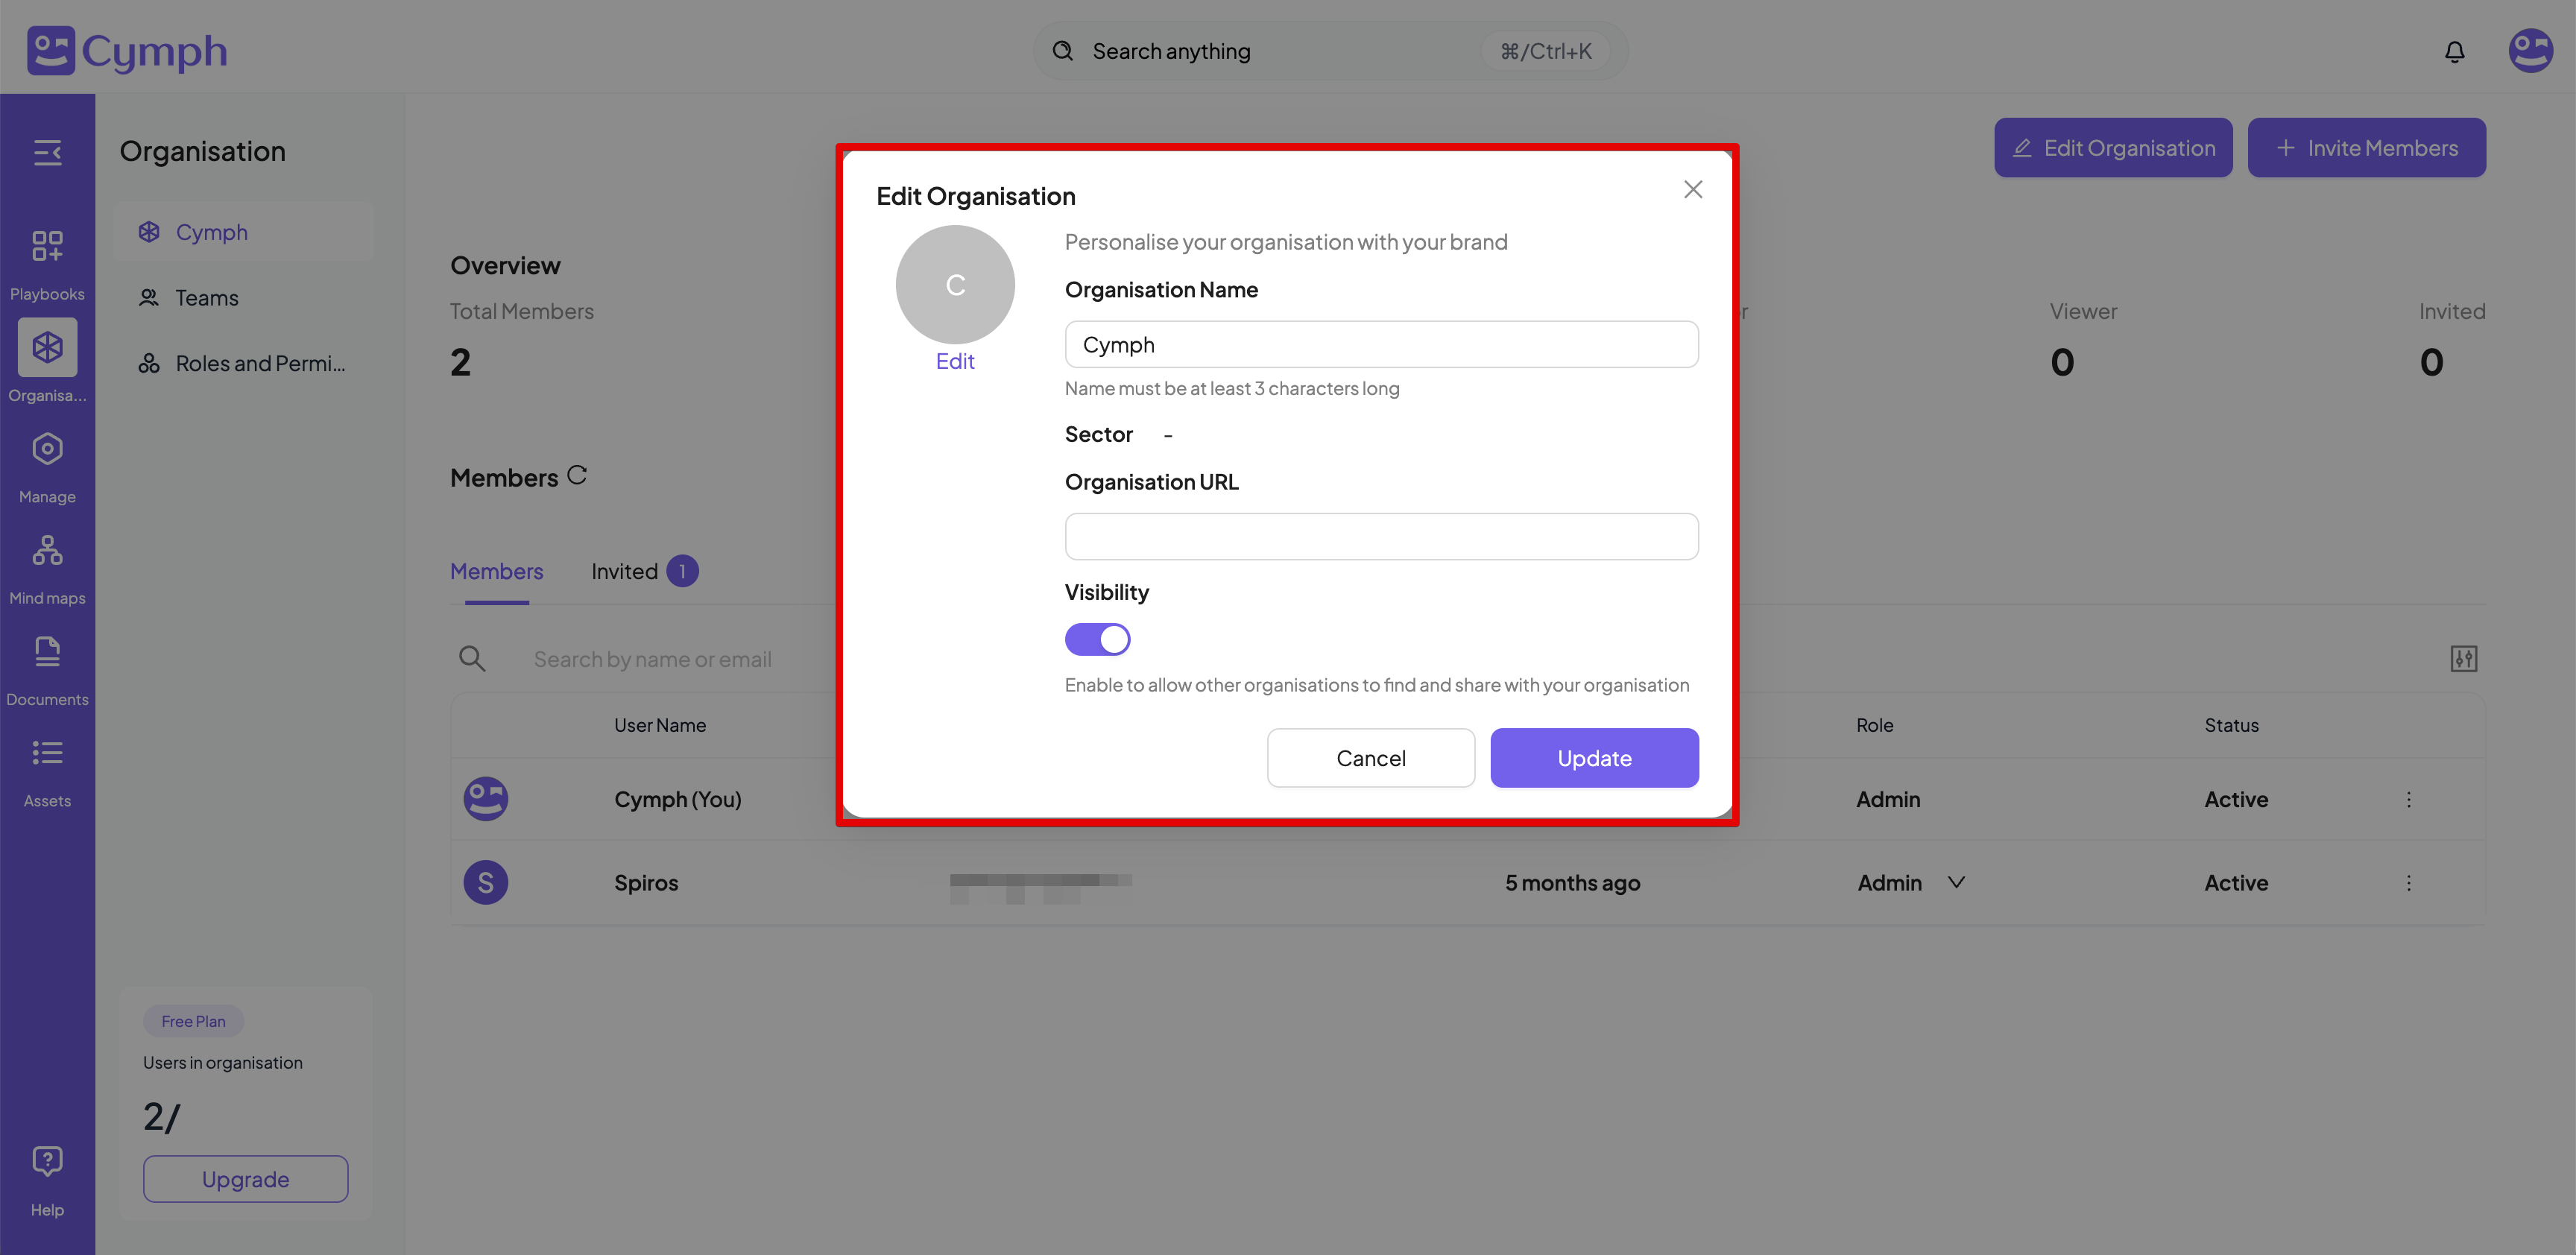The height and width of the screenshot is (1255, 2576).
Task: Collapse the sidebar using the chevron icon
Action: [47, 152]
